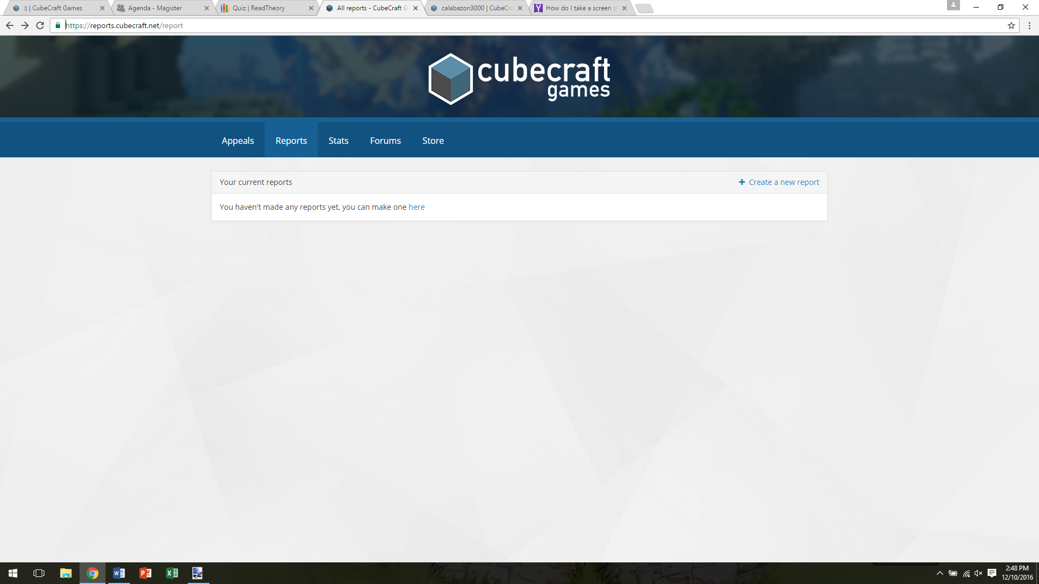Open Task View on the taskbar
This screenshot has width=1039, height=584.
[39, 573]
